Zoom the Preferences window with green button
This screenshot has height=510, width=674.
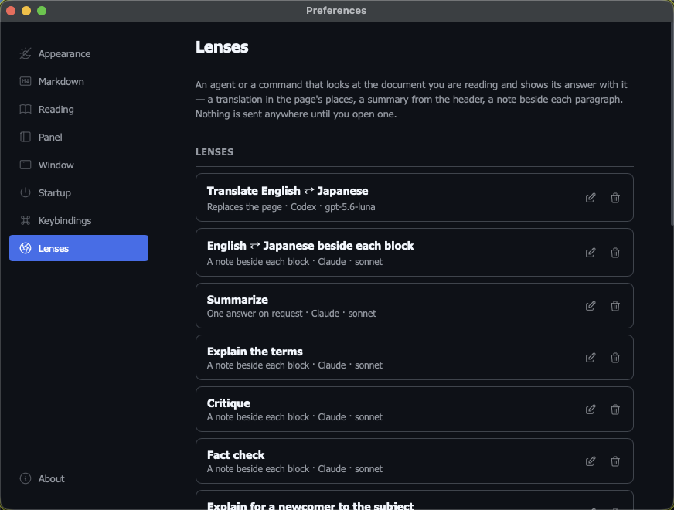click(x=42, y=11)
